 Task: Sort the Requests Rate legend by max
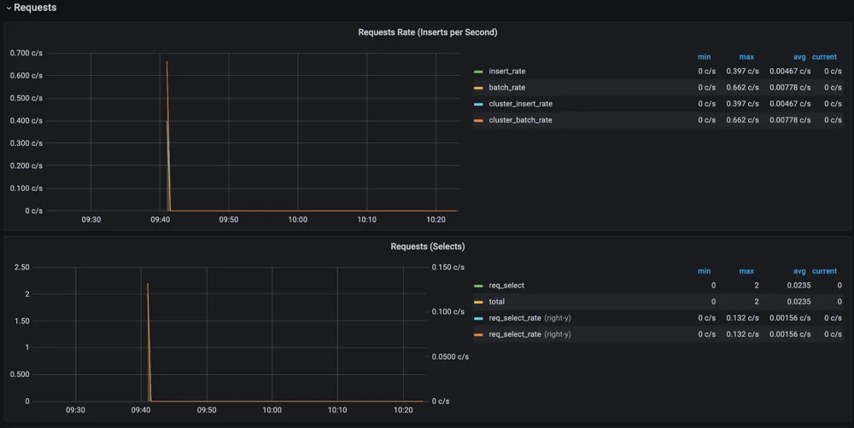click(x=746, y=57)
